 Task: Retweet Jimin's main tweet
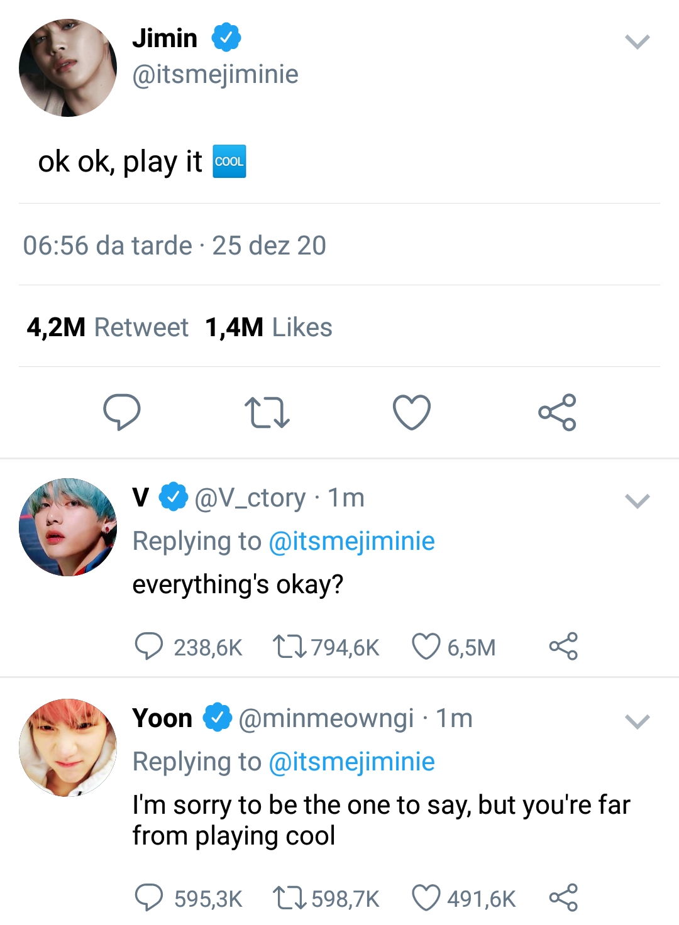coord(267,412)
